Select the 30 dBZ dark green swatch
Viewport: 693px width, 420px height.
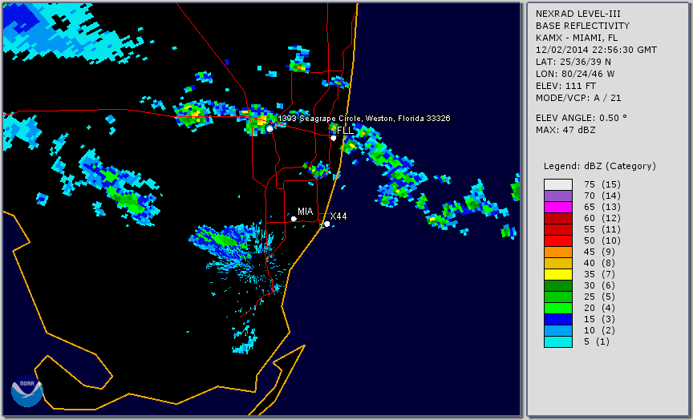(557, 285)
